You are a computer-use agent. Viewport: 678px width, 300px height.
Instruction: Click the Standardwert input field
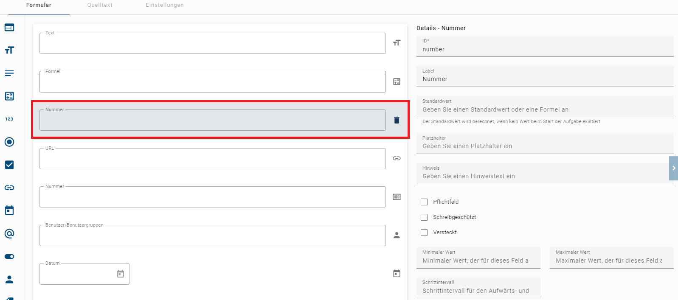(x=545, y=109)
